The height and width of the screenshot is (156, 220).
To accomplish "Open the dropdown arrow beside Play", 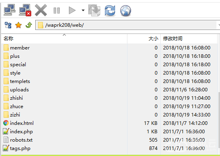I will tap(83, 10).
